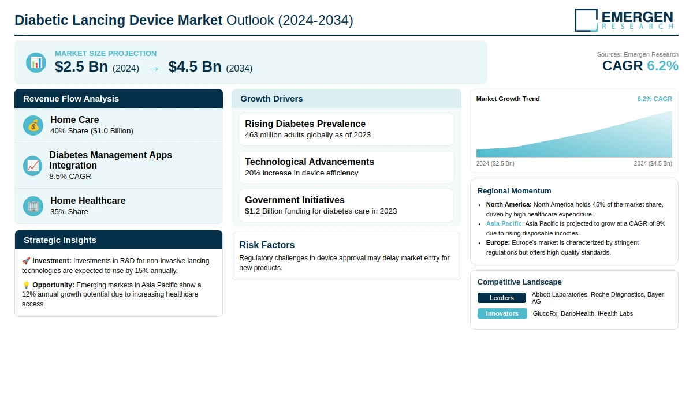The image size is (693, 404).
Task: Click the Growth Drivers section header
Action: click(x=346, y=99)
